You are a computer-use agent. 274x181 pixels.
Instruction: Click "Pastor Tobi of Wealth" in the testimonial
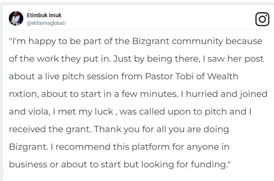coord(192,76)
